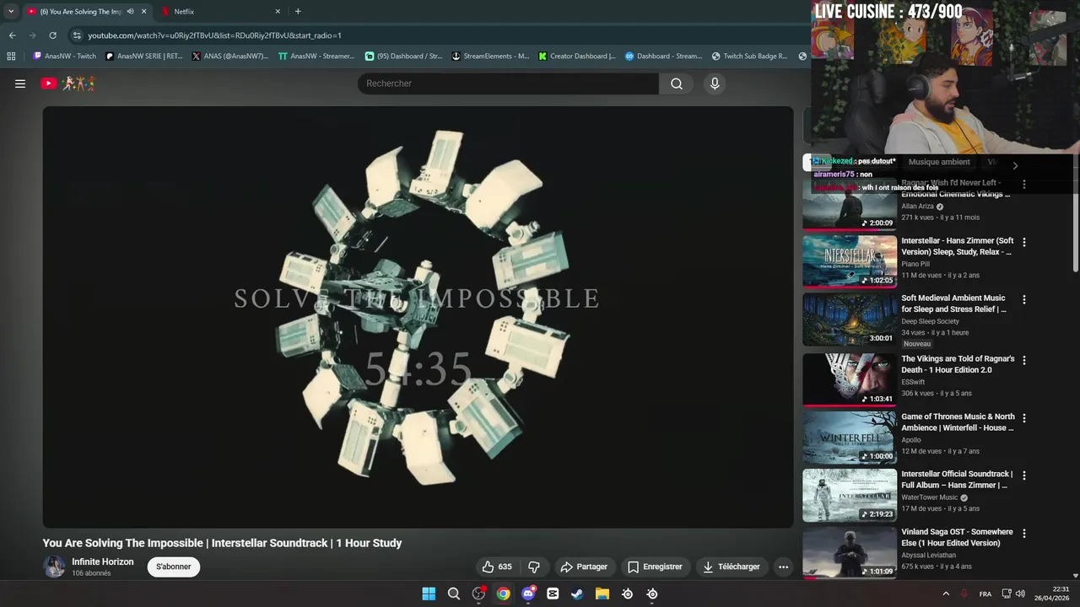Screen dimensions: 1080x607
Task: Show hidden system tray icons
Action: (x=946, y=594)
